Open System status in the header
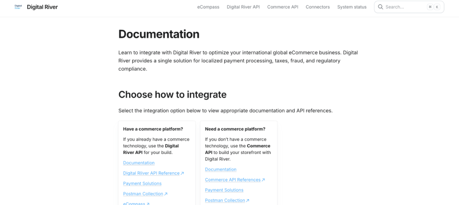Image resolution: width=459 pixels, height=205 pixels. click(351, 7)
